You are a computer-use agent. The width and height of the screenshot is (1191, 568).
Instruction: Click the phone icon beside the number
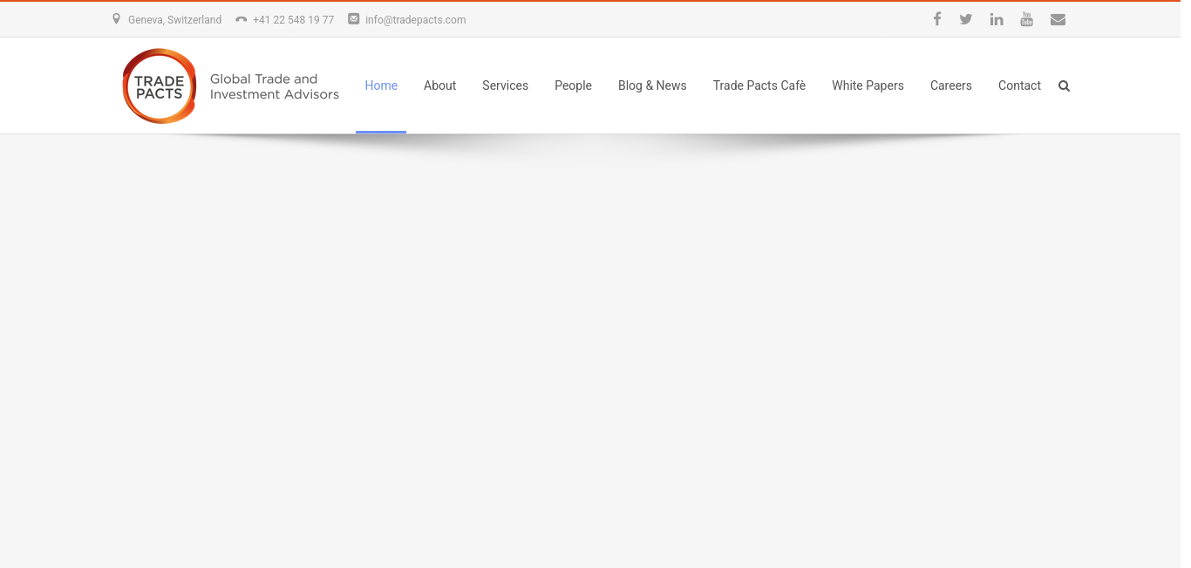pos(242,19)
